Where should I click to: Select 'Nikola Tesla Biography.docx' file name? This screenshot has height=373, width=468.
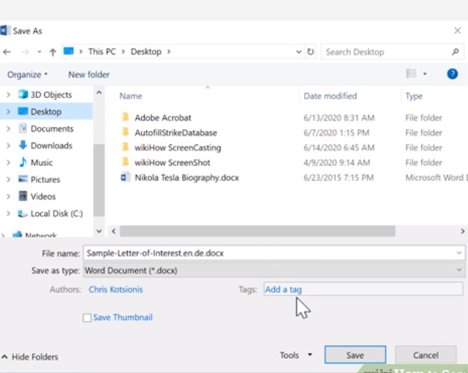pos(187,178)
